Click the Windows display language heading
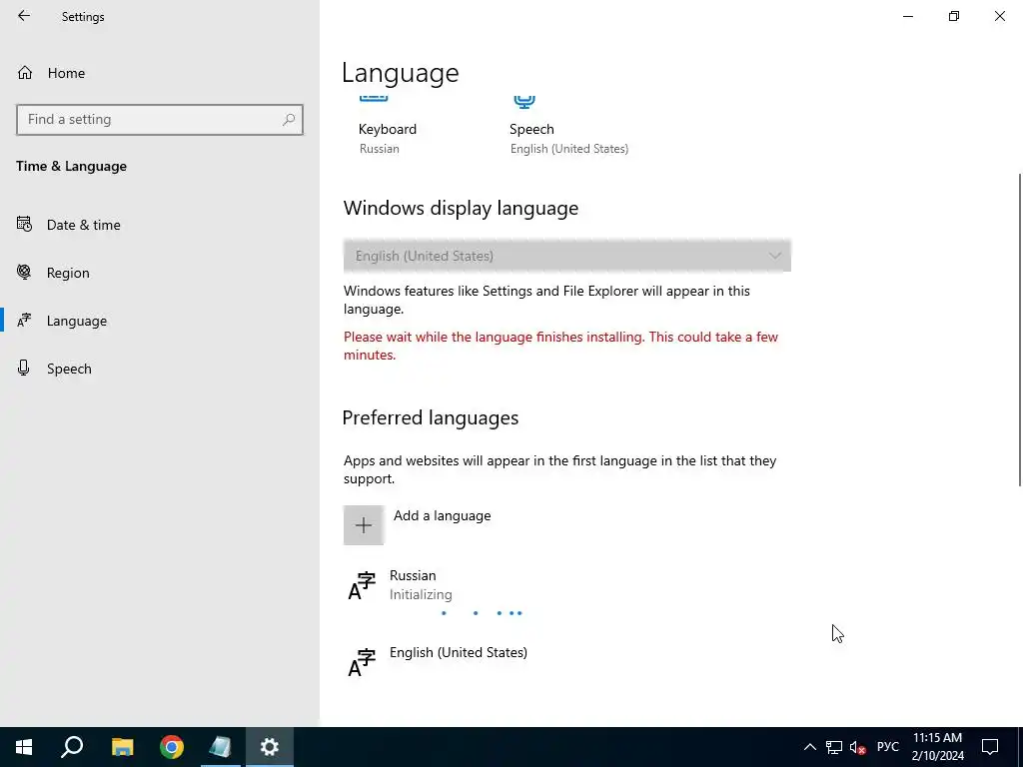This screenshot has width=1023, height=767. pos(461,208)
